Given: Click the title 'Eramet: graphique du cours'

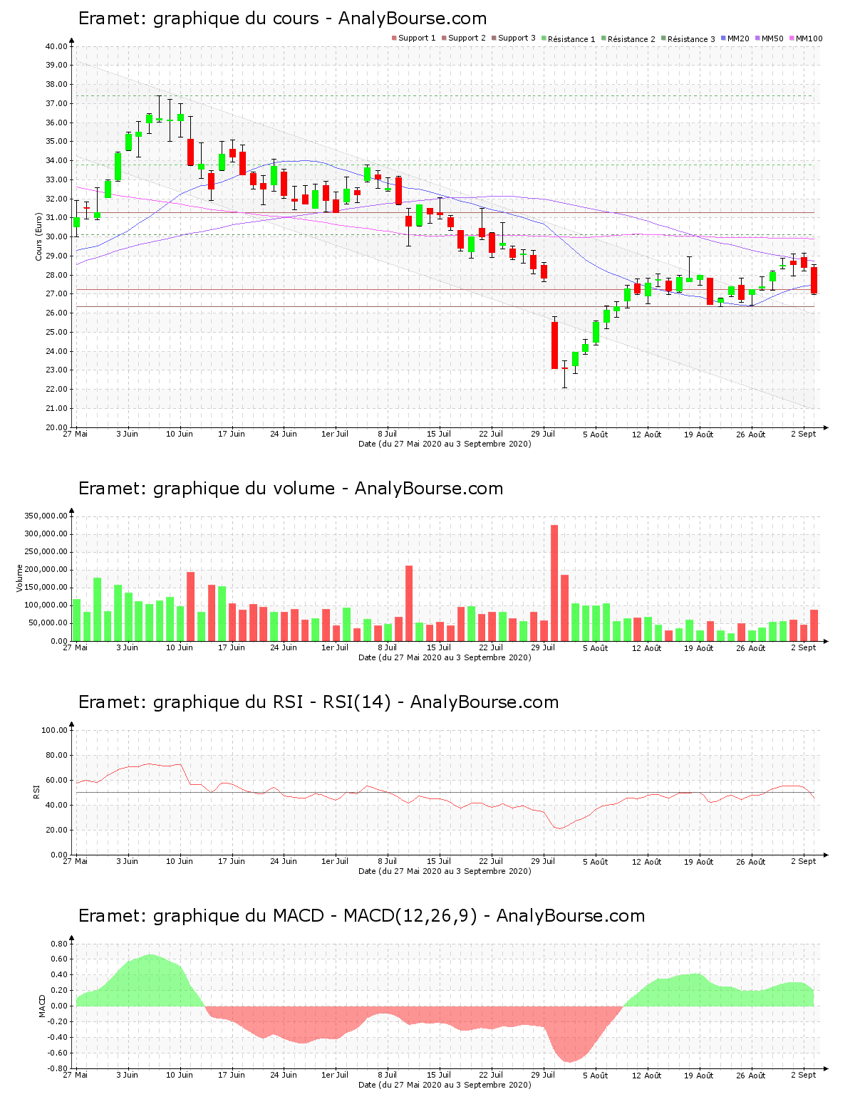Looking at the screenshot, I should pyautogui.click(x=198, y=19).
